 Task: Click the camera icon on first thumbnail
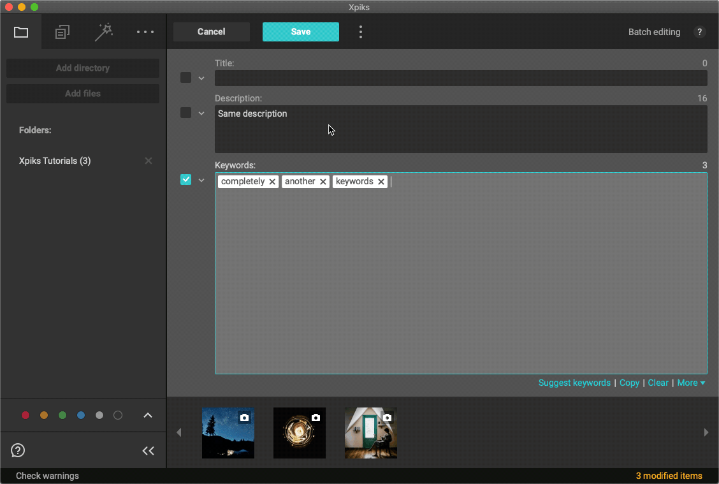[244, 417]
